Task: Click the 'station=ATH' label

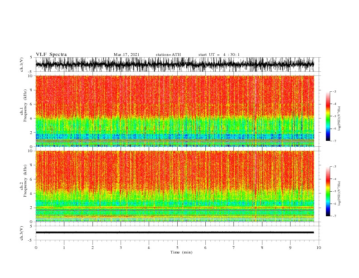Action: tap(168, 55)
